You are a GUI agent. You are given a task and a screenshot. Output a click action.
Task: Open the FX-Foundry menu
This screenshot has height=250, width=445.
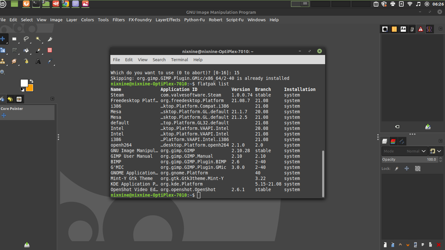(x=140, y=20)
